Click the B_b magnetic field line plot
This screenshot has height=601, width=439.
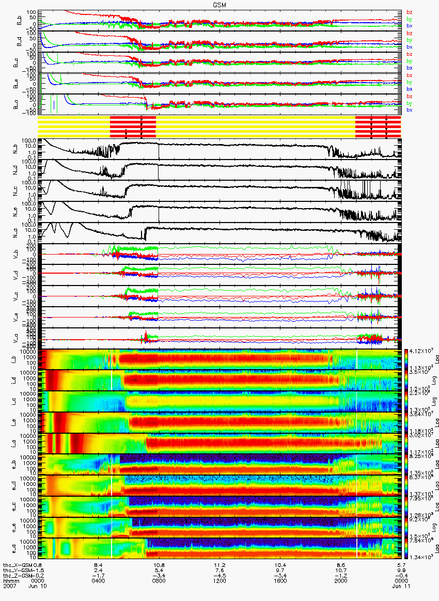pos(219,20)
